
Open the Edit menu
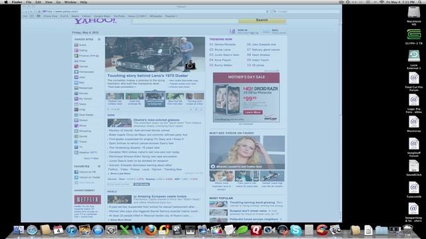(x=39, y=2)
